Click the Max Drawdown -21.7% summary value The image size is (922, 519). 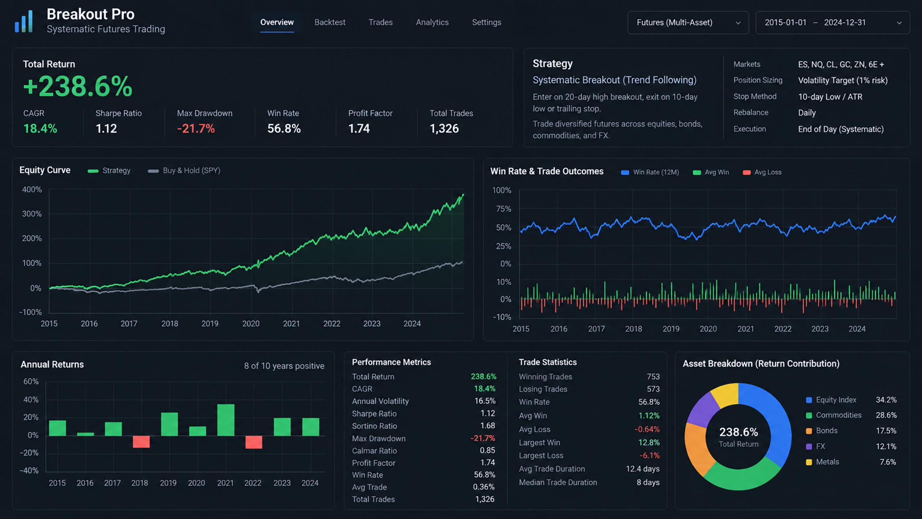(x=196, y=129)
